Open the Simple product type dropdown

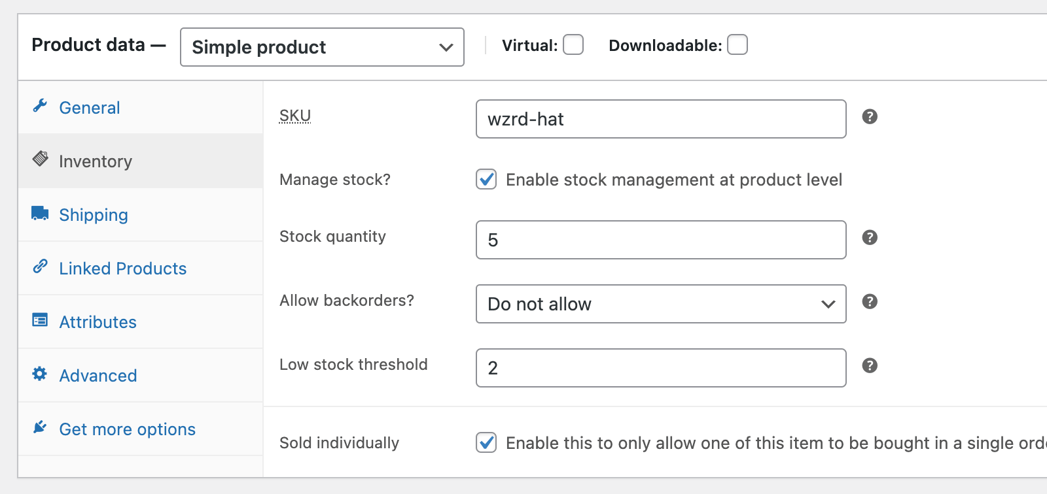point(322,47)
